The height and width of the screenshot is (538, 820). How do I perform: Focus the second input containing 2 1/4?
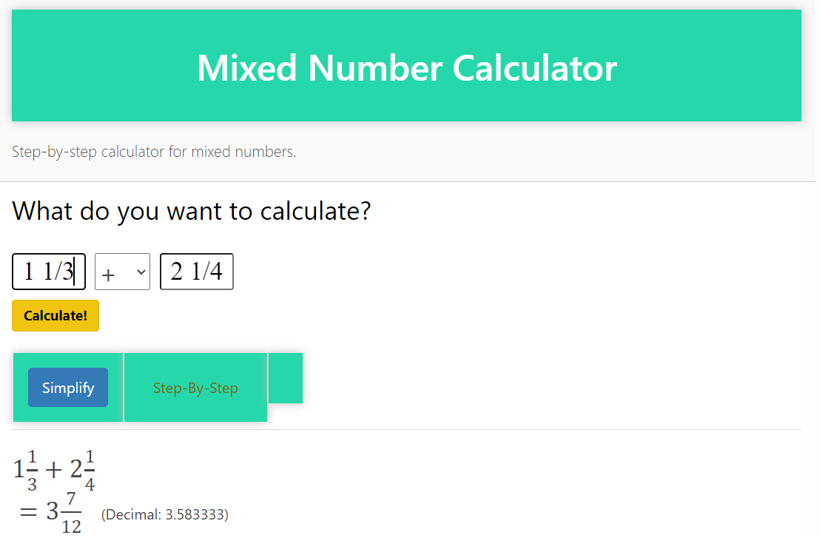pyautogui.click(x=197, y=272)
